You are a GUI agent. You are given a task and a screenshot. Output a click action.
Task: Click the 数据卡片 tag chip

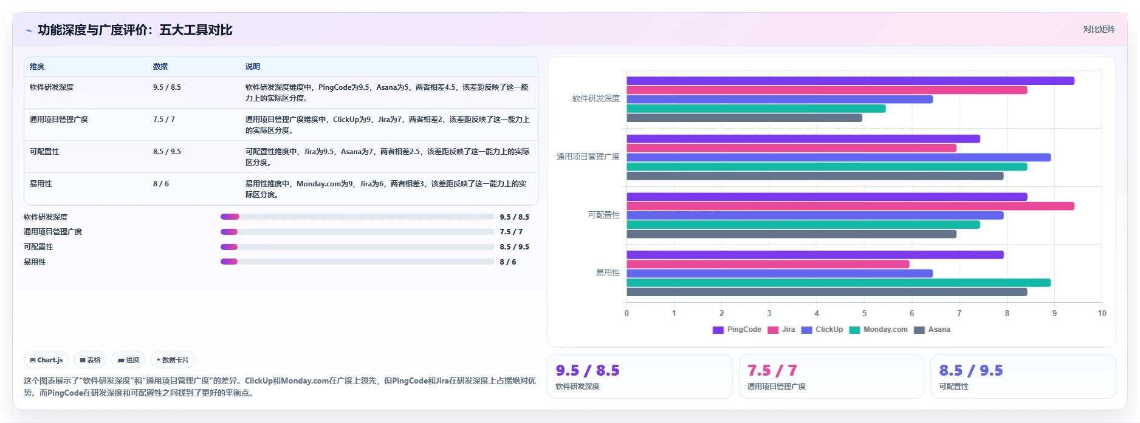click(173, 360)
